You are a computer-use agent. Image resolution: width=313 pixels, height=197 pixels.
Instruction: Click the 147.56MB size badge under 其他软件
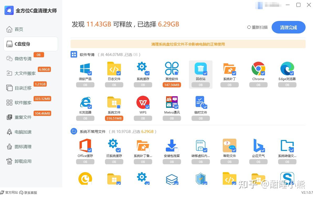point(172,85)
